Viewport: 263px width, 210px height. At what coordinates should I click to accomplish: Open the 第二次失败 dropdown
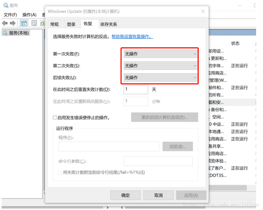[x=160, y=66]
